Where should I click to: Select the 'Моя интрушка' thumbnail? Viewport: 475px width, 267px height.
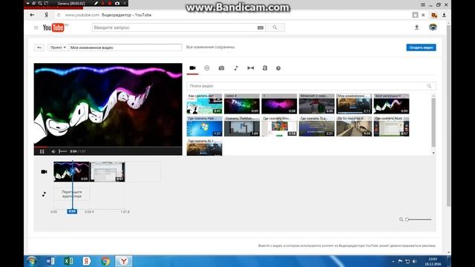pyautogui.click(x=391, y=104)
